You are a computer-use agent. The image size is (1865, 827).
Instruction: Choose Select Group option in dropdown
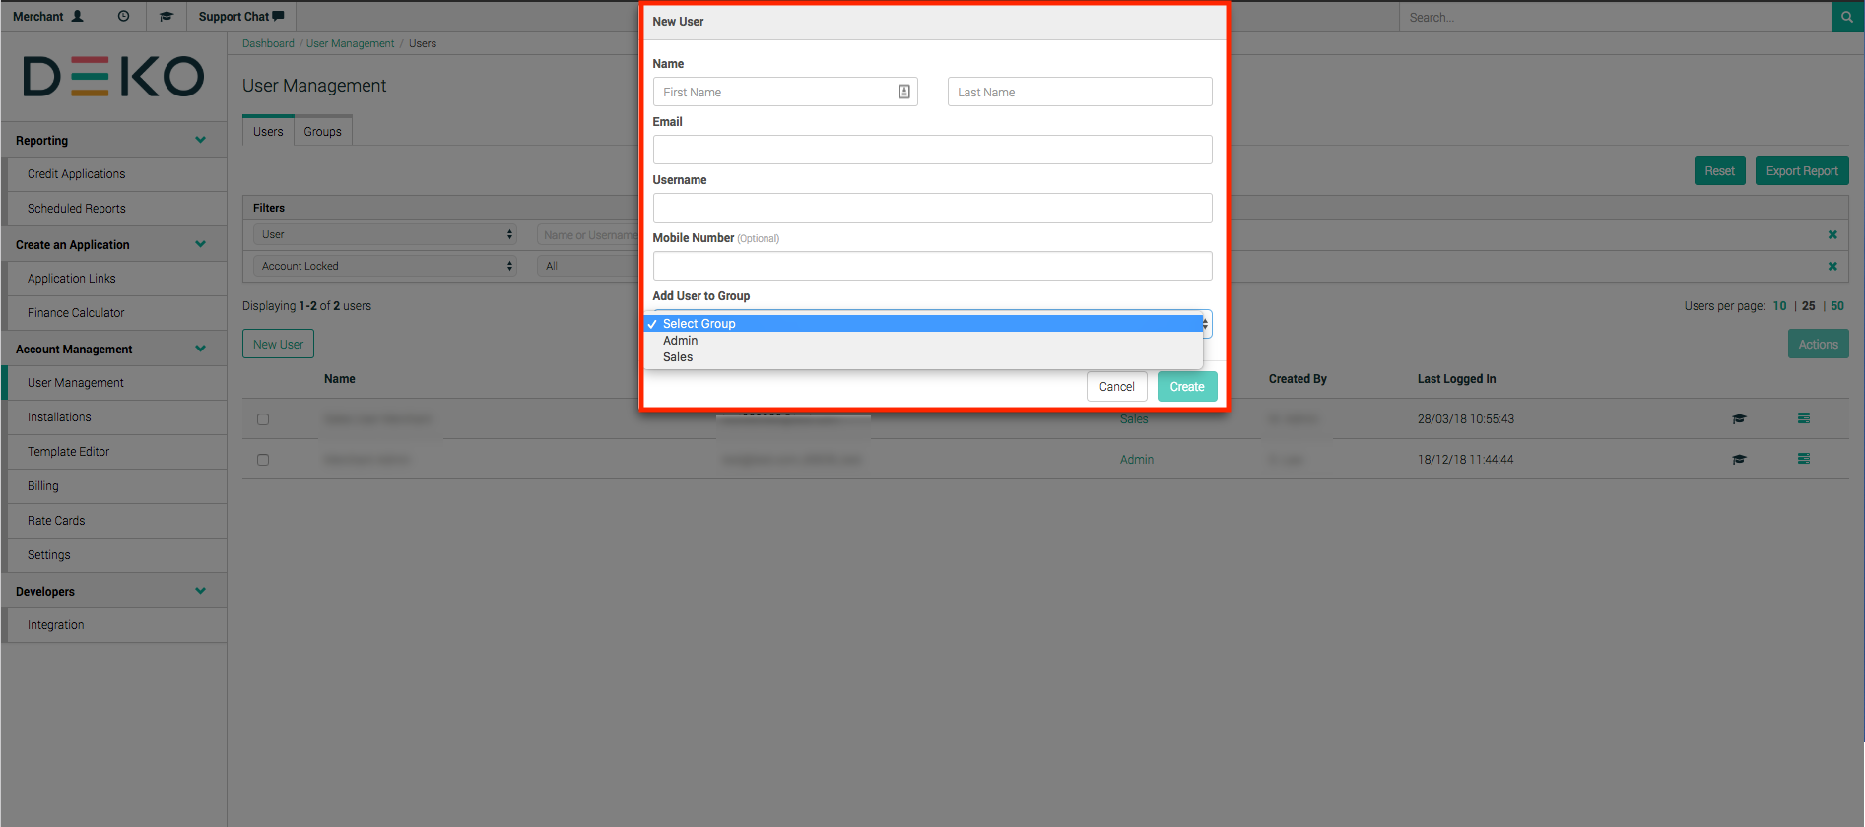pos(924,324)
